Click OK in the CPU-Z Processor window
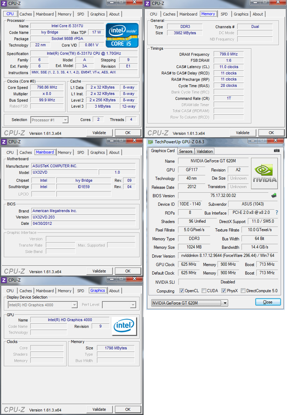 pyautogui.click(x=128, y=133)
